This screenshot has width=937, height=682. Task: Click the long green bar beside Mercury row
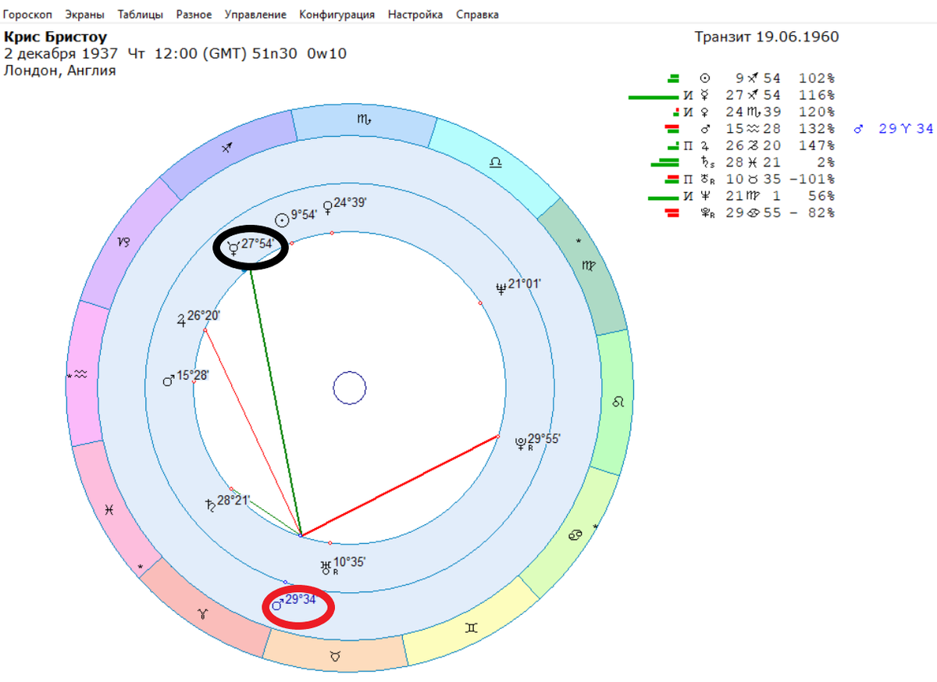point(654,97)
